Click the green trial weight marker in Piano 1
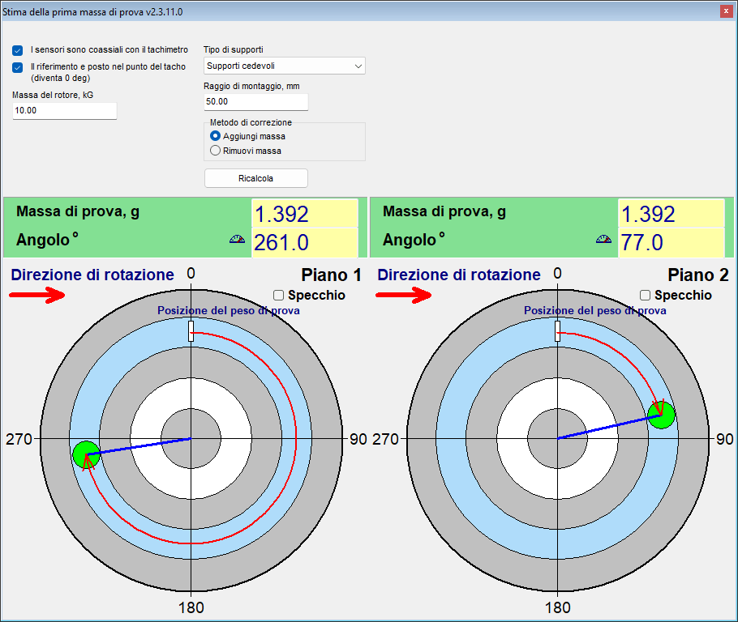 87,454
